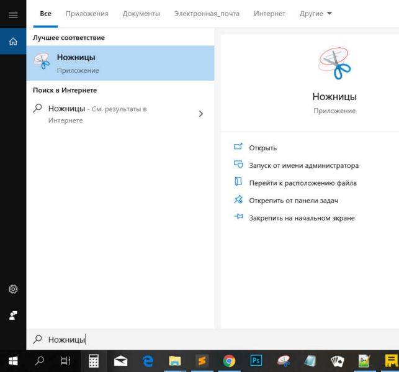This screenshot has width=399, height=372.
Task: Select the Ножницы best match result
Action: pyautogui.click(x=120, y=63)
